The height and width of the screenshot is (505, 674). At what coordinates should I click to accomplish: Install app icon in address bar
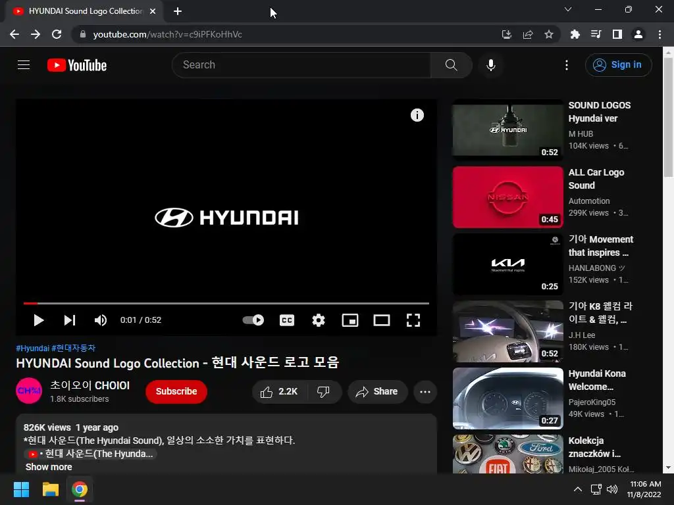coord(507,34)
